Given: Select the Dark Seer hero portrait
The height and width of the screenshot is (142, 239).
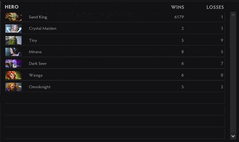Looking at the screenshot, I should click(13, 64).
